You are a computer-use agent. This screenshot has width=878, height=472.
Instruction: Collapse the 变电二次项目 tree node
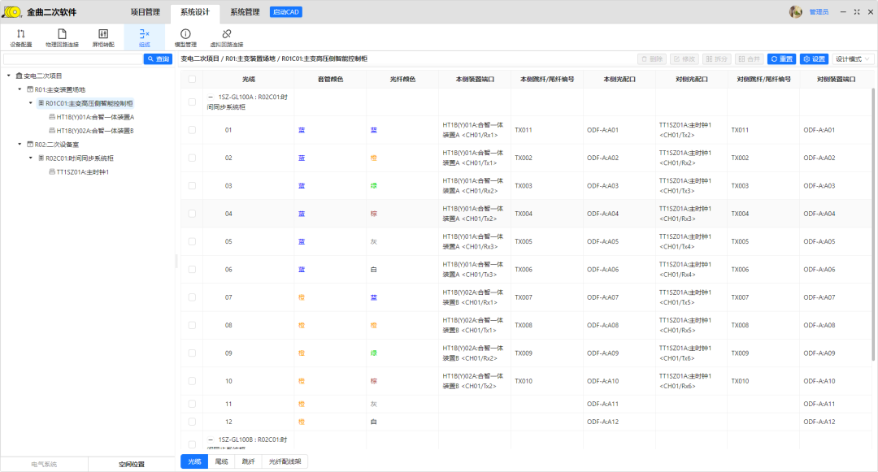[8, 76]
